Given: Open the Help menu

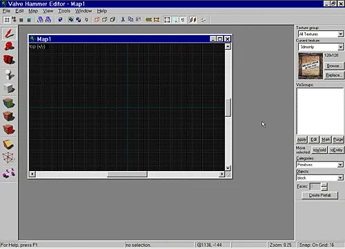Looking at the screenshot, I should click(x=101, y=11).
